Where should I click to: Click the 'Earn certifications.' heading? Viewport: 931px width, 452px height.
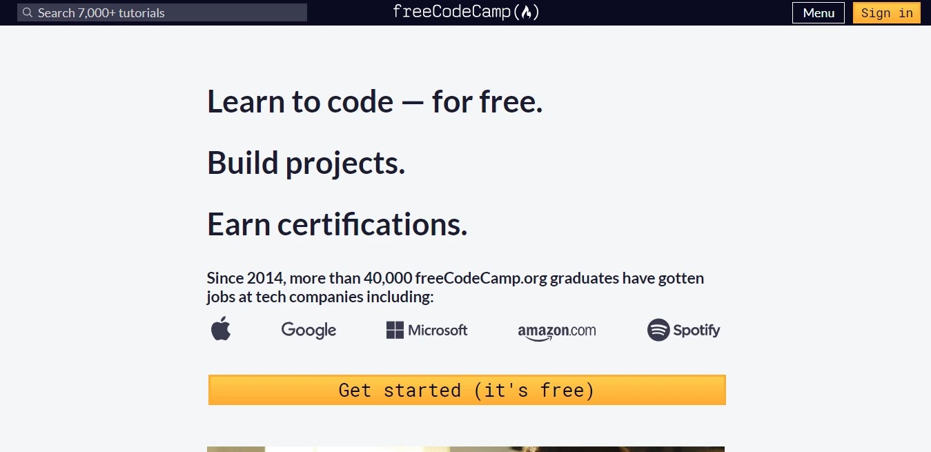point(337,224)
